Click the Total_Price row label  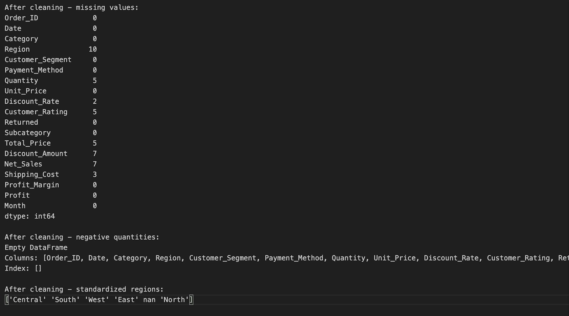28,143
